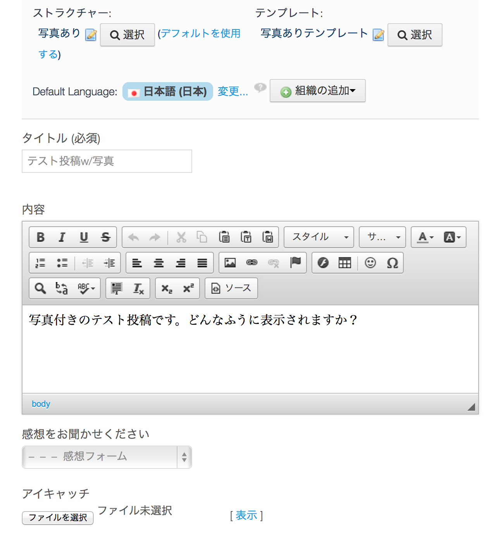Click the insert link icon

252,263
